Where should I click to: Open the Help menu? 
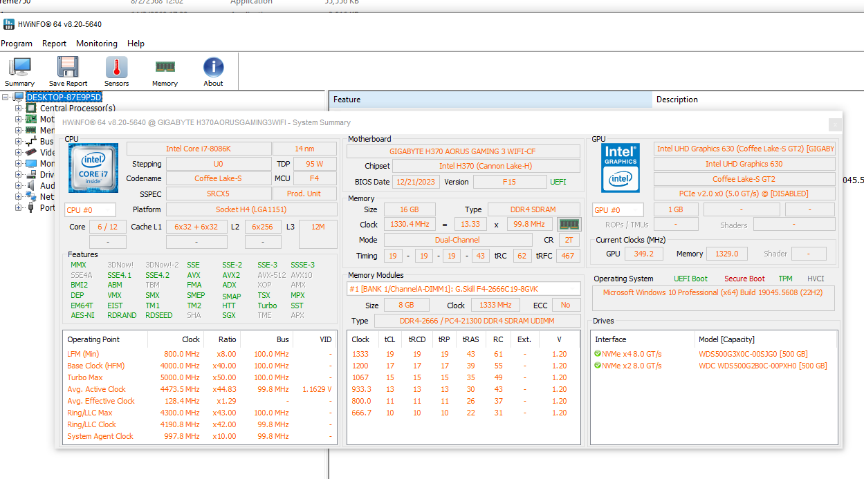click(x=136, y=43)
